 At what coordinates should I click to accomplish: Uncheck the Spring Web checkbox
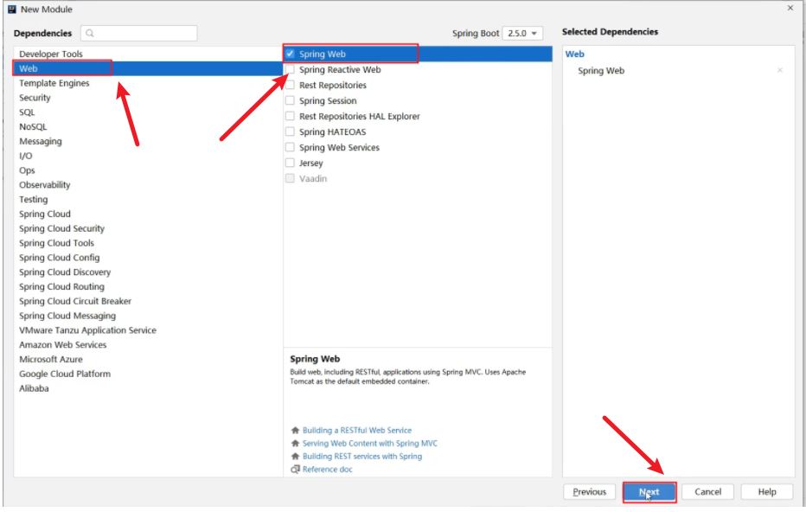click(291, 54)
